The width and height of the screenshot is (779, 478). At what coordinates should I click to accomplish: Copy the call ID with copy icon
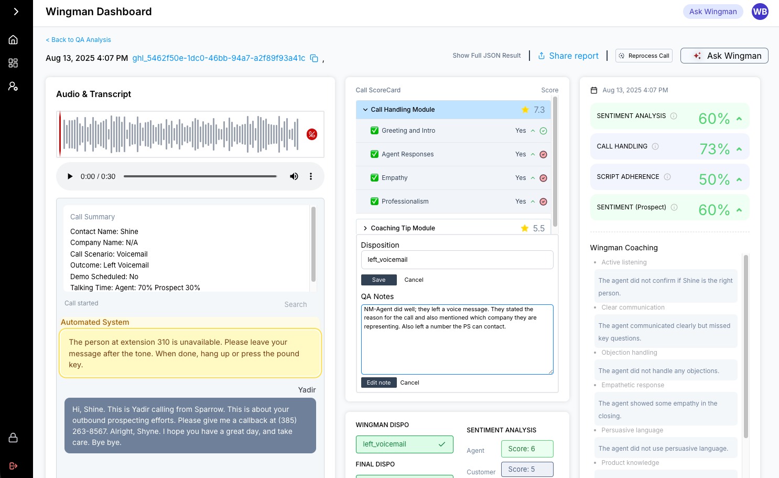314,58
